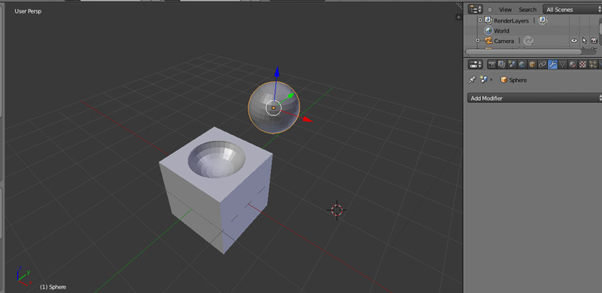602x293 pixels.
Task: Open the All Scenes display dropdown
Action: click(x=573, y=10)
